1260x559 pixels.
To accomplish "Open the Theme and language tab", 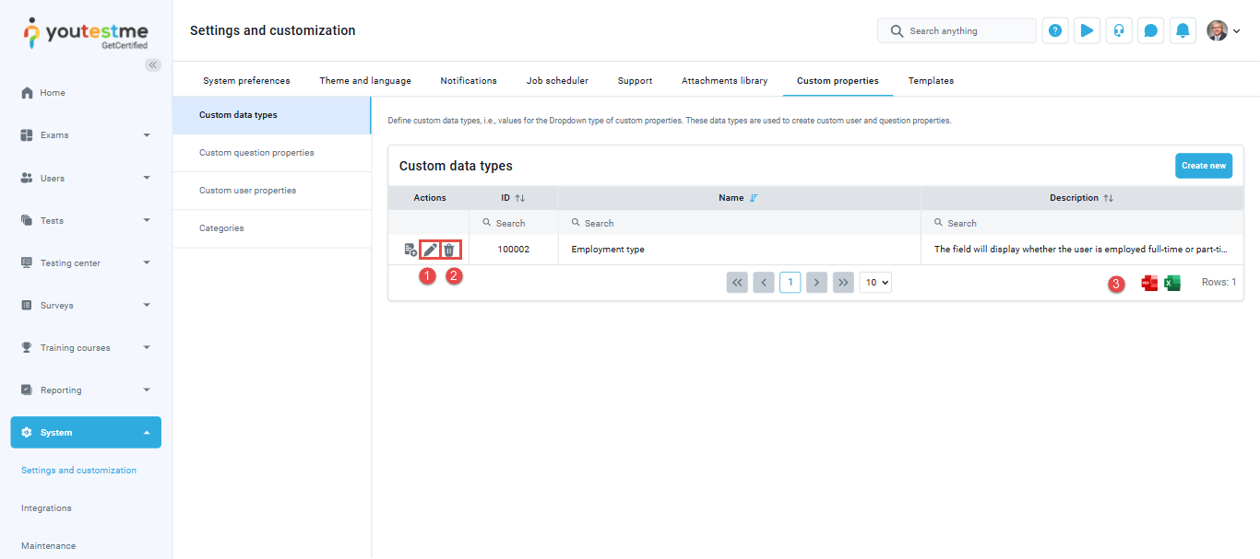I will pyautogui.click(x=365, y=81).
